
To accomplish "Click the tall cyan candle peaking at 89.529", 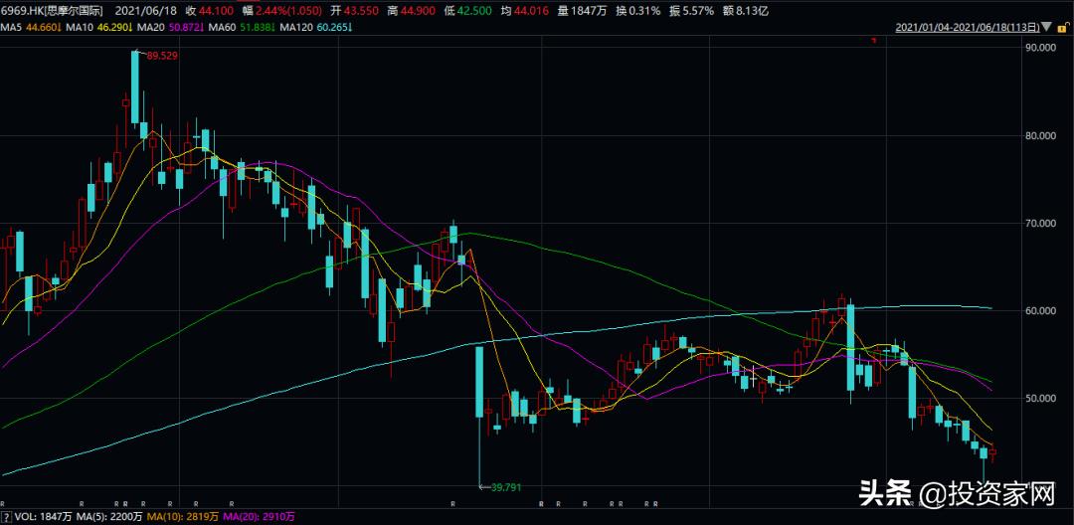I will [135, 87].
